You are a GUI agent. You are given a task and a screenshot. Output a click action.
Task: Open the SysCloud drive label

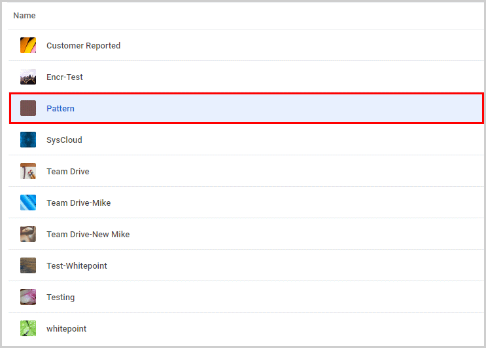tap(64, 140)
